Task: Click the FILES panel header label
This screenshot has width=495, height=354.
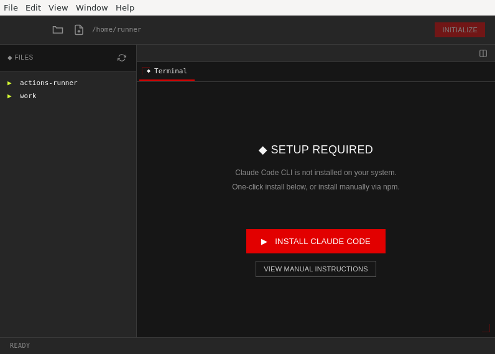Action: 21,57
